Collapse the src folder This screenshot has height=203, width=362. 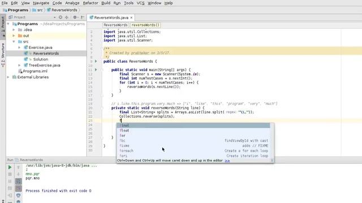[14, 42]
